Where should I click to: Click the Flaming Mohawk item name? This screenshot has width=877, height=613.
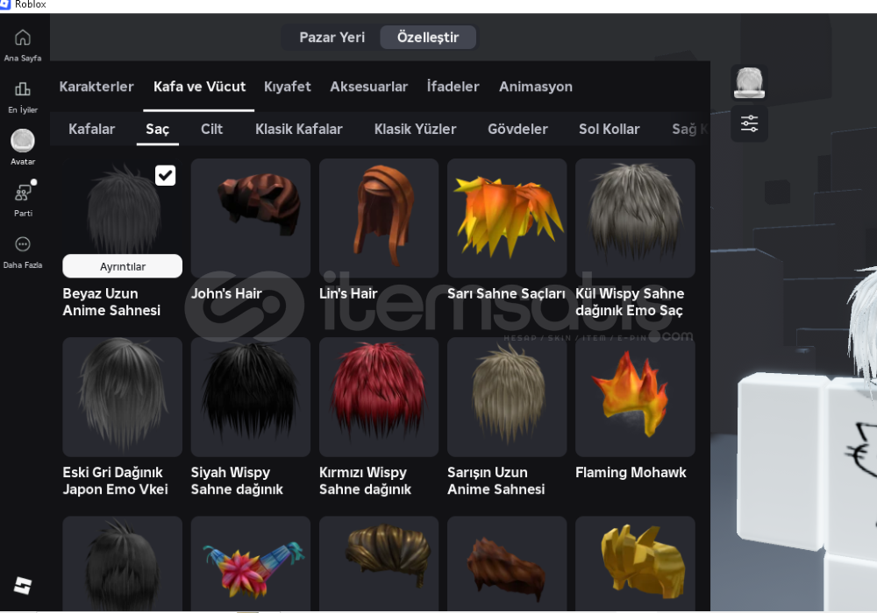point(631,472)
